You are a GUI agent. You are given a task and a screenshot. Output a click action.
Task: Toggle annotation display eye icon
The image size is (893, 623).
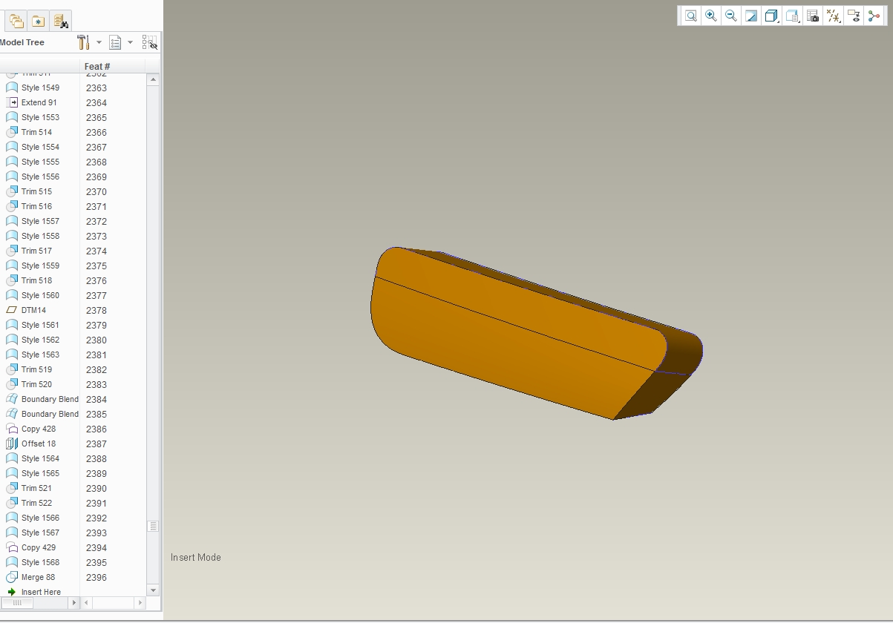pos(854,16)
